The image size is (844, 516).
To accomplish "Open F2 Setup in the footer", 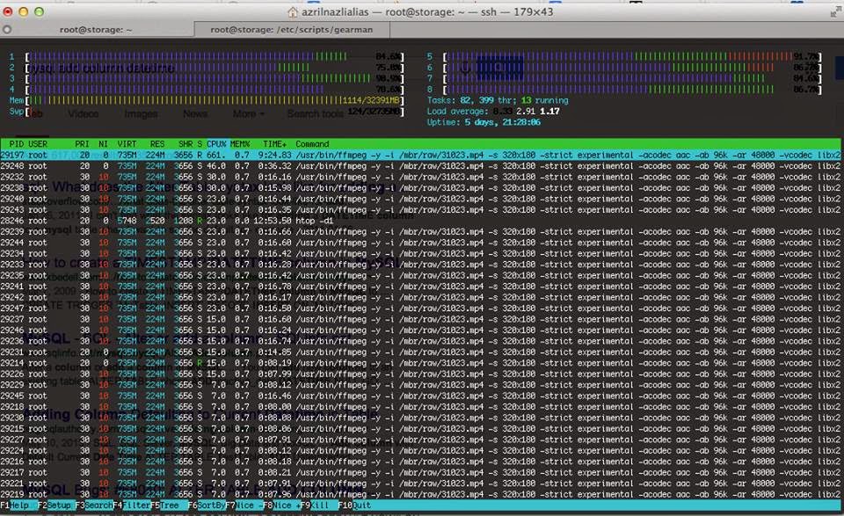I will (56, 505).
